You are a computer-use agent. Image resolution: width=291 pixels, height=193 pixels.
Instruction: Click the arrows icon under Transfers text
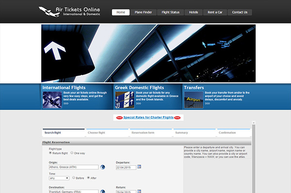pyautogui.click(x=208, y=104)
